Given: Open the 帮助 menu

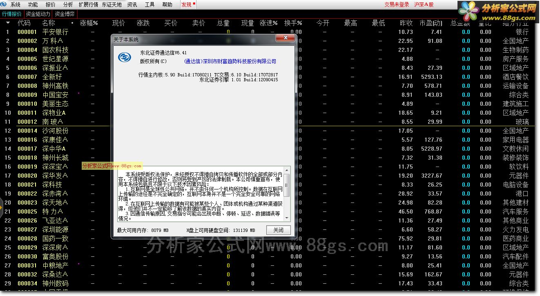Looking at the screenshot, I should click(x=167, y=5).
